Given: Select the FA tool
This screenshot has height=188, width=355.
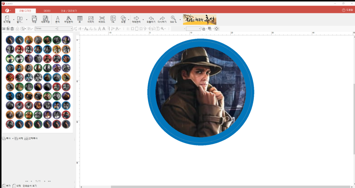Looking at the screenshot, I should pos(113,19).
